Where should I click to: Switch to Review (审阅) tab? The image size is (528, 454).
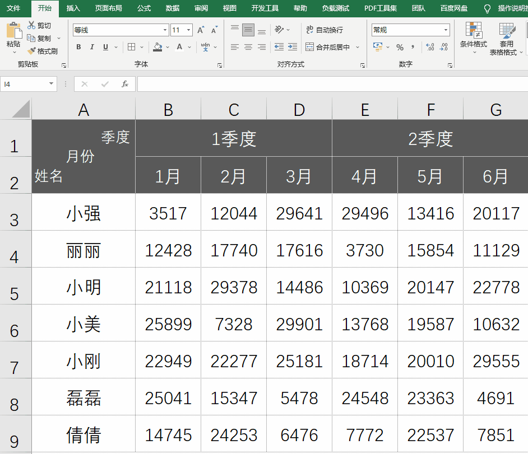tap(201, 8)
